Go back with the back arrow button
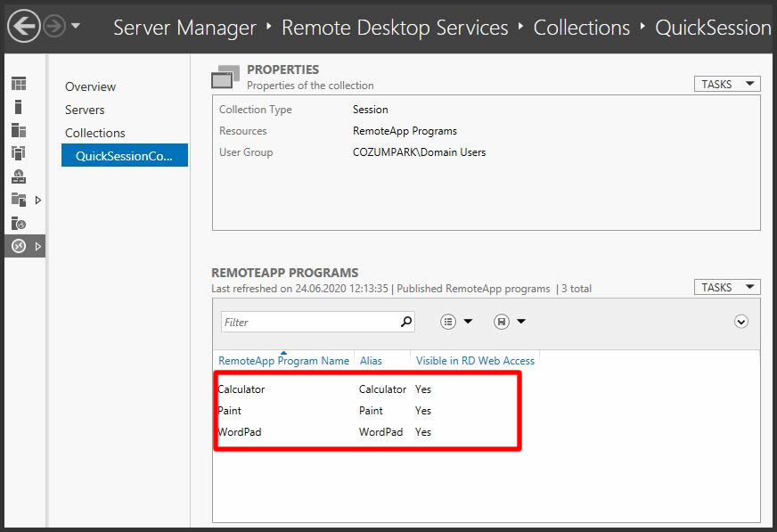 23,26
